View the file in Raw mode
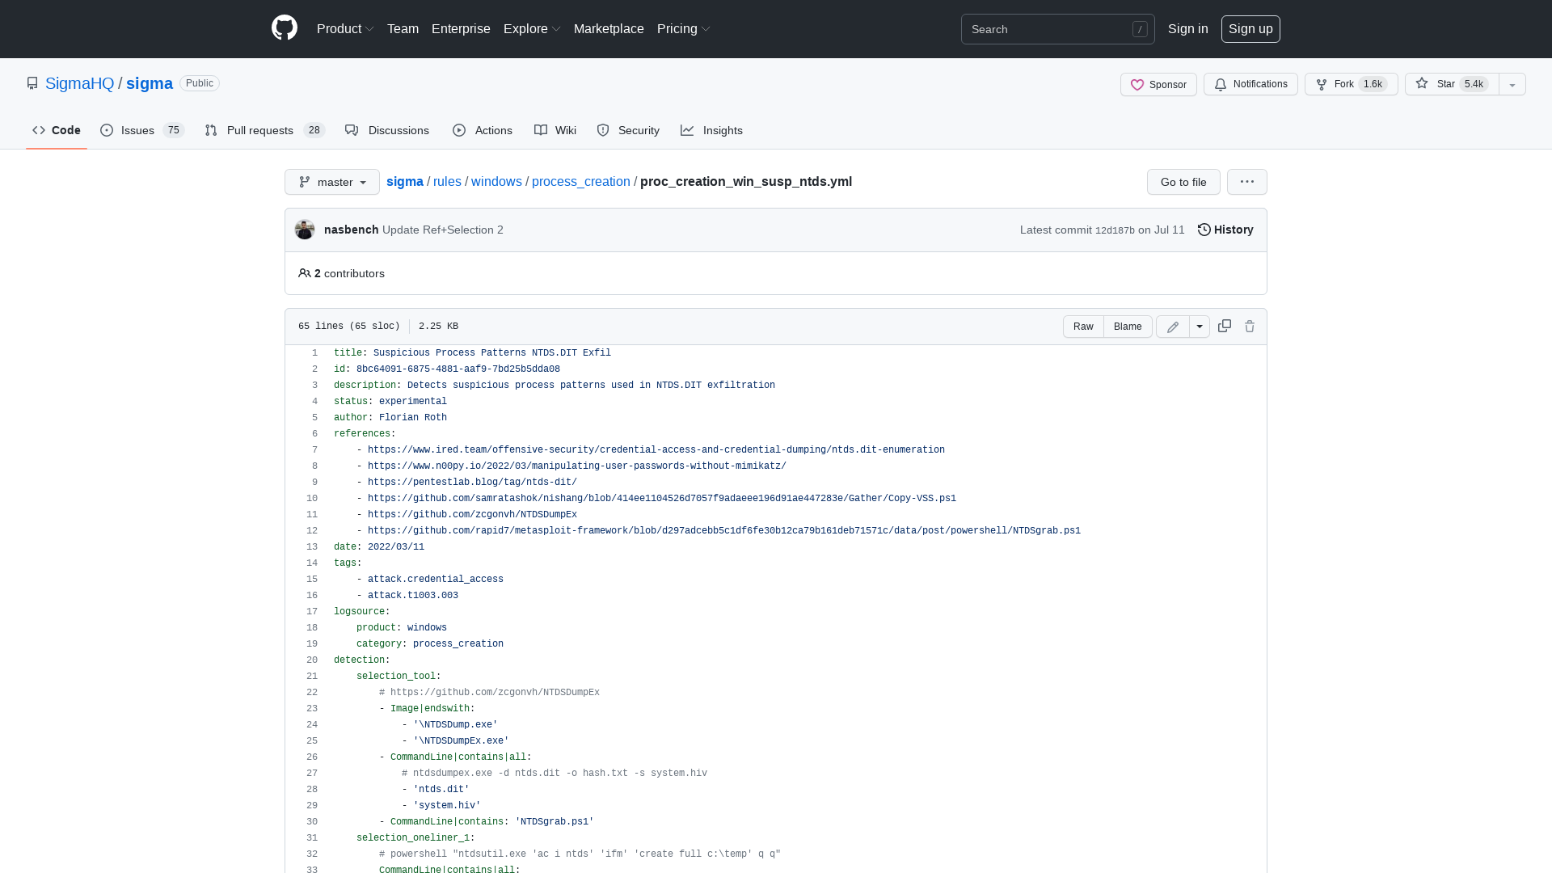 pos(1083,327)
